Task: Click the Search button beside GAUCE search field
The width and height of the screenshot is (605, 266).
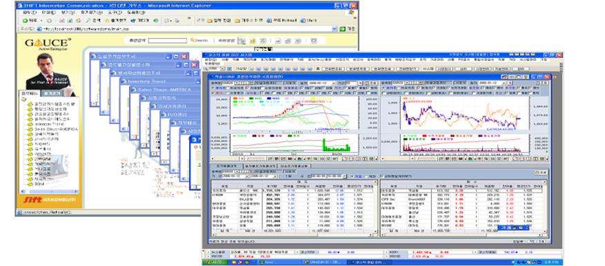Action: click(200, 40)
